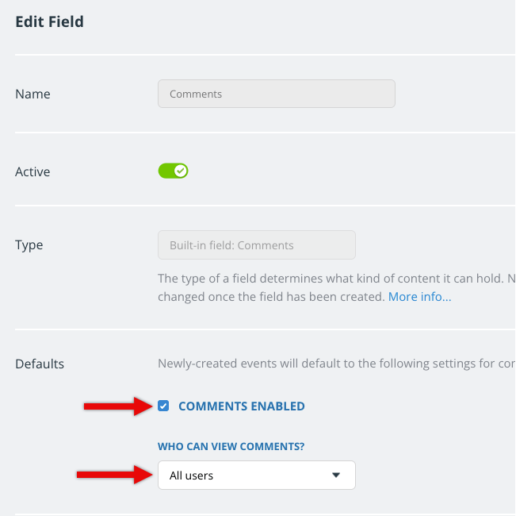The image size is (516, 516).
Task: Click the field type description paragraph
Action: 336,287
